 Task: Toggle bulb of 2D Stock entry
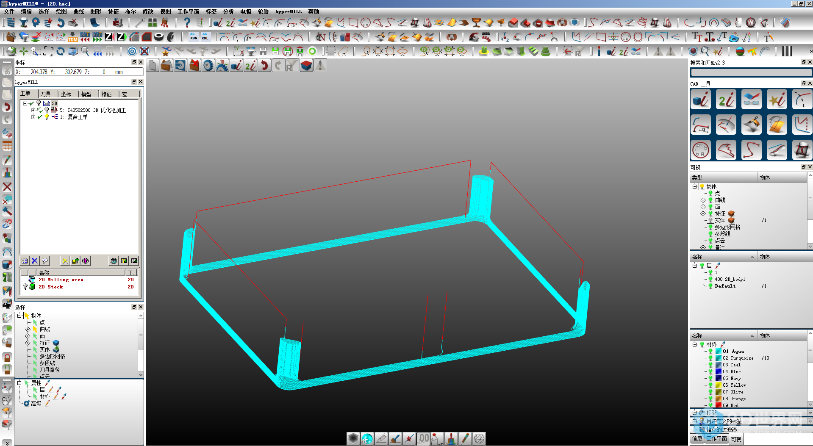click(x=25, y=287)
